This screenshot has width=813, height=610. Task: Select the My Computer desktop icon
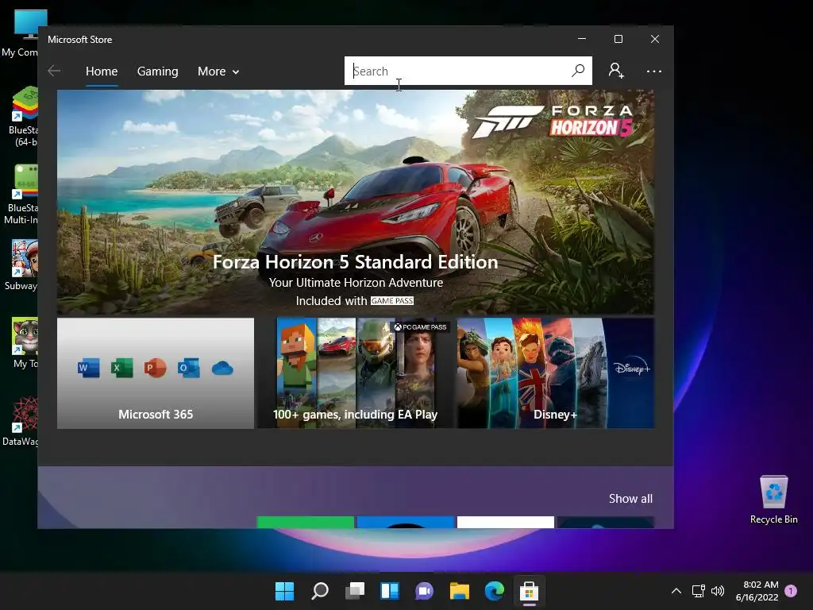click(21, 33)
